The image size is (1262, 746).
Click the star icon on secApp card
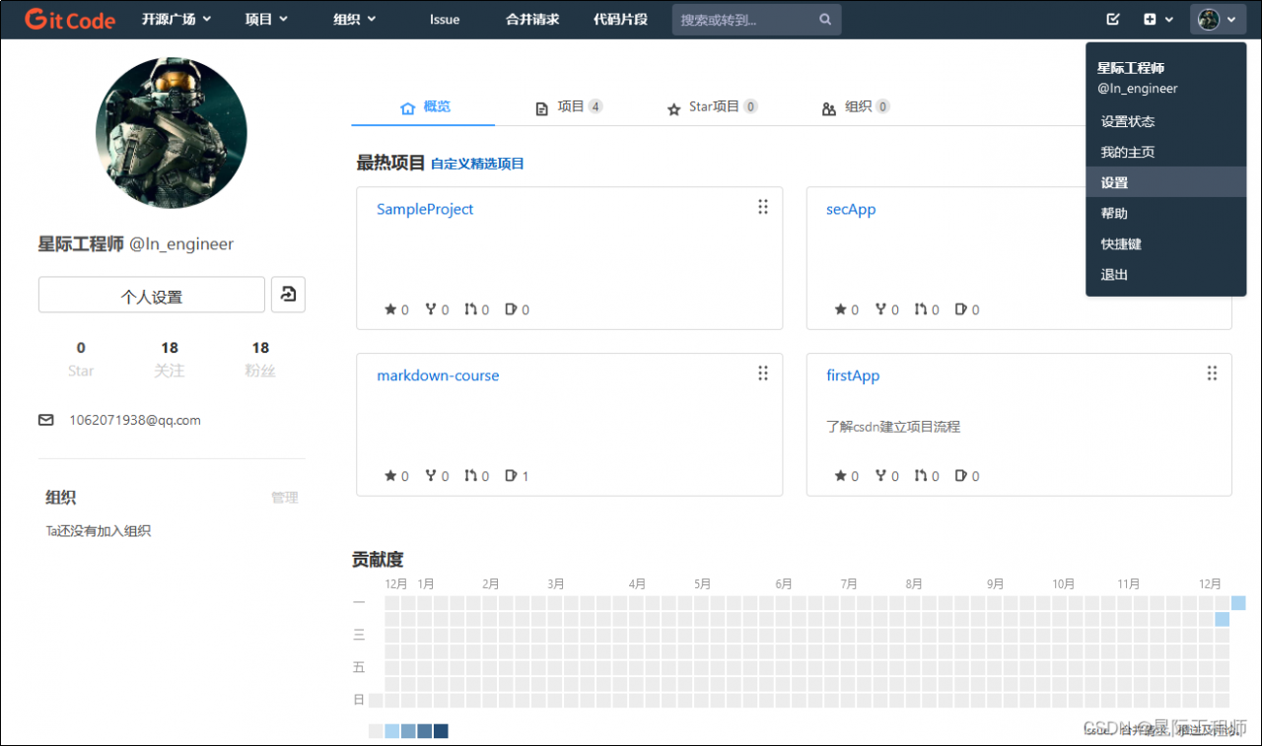pyautogui.click(x=840, y=309)
